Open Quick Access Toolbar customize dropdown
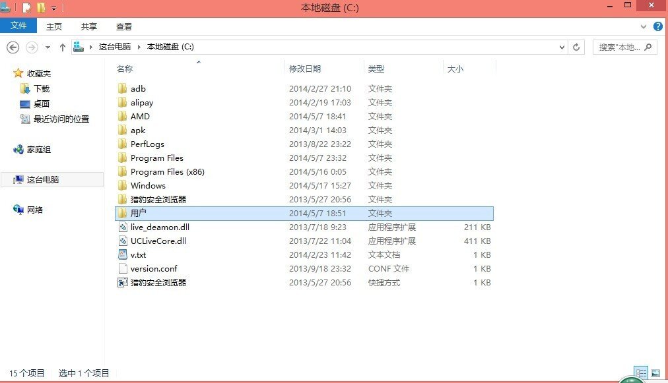 pos(53,8)
